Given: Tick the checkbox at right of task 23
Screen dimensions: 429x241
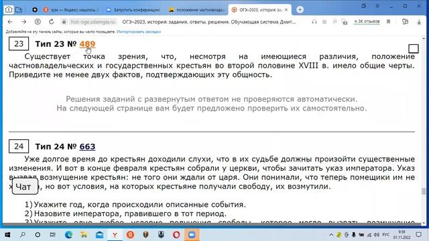Looking at the screenshot, I should (x=414, y=49).
